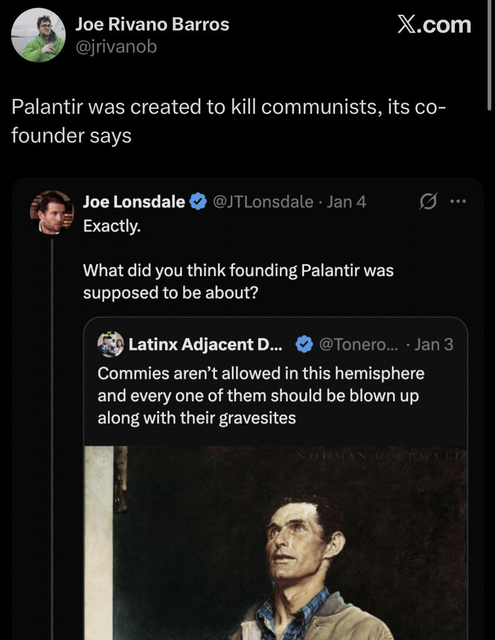Click the scrollbar on the right edge

pyautogui.click(x=490, y=50)
